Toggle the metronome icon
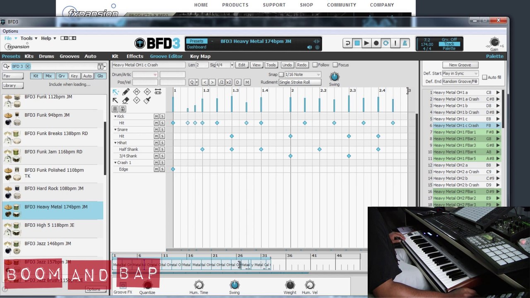The height and width of the screenshot is (298, 530). click(x=405, y=43)
